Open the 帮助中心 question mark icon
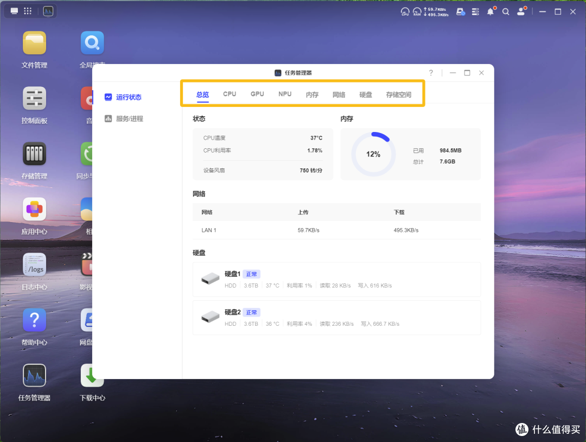Image resolution: width=586 pixels, height=442 pixels. pos(34,320)
